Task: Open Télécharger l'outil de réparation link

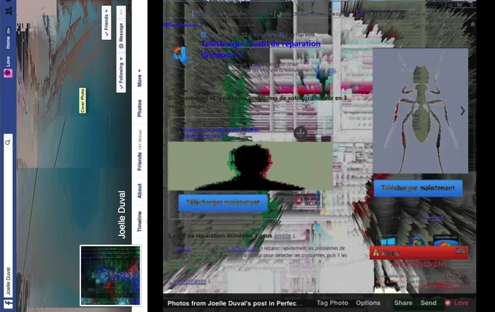Action: (261, 49)
